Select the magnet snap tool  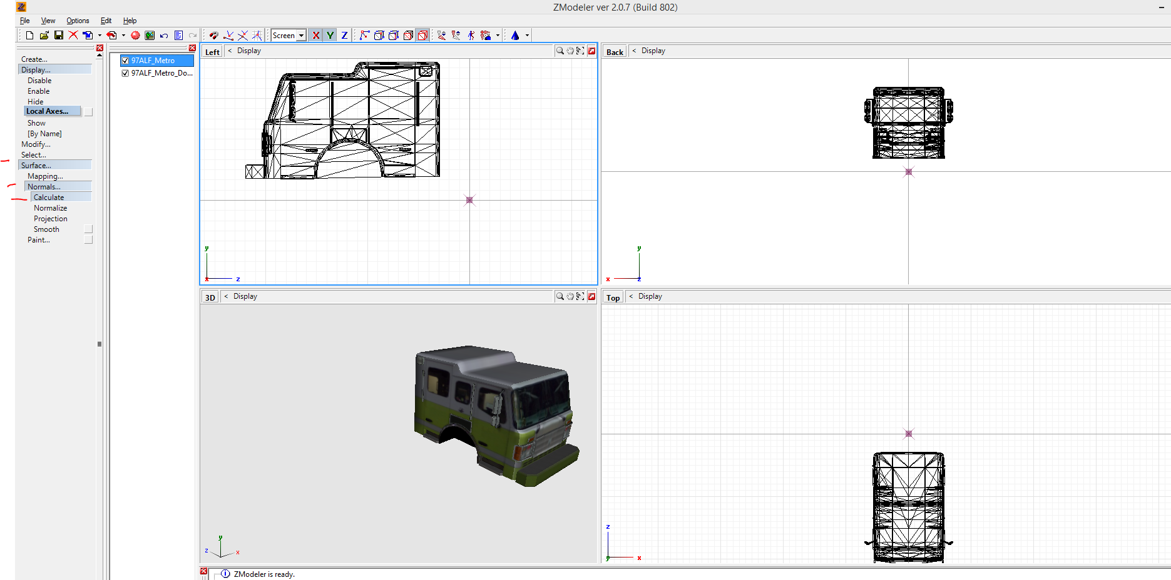[215, 36]
